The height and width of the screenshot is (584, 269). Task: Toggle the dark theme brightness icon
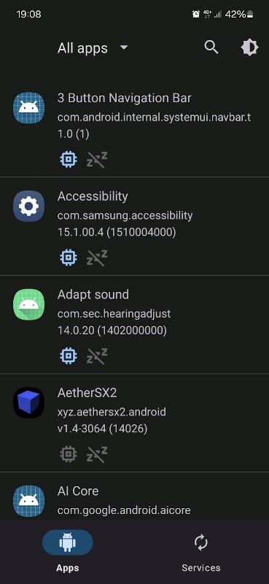[249, 47]
